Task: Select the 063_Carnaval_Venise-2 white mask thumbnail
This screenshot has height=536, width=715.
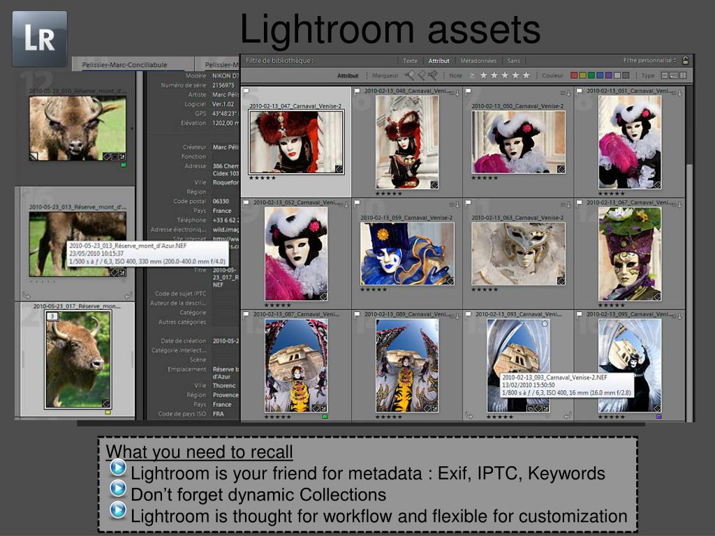Action: tap(519, 254)
